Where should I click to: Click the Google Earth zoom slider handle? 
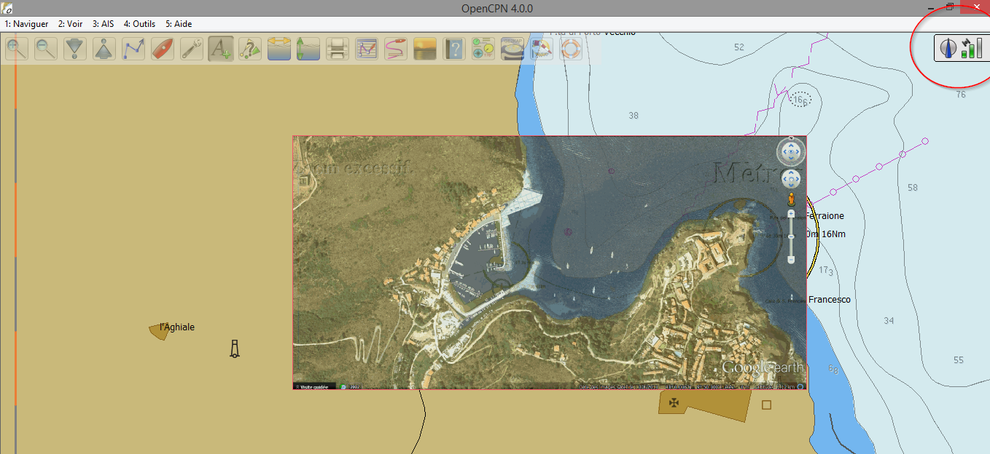[x=791, y=236]
